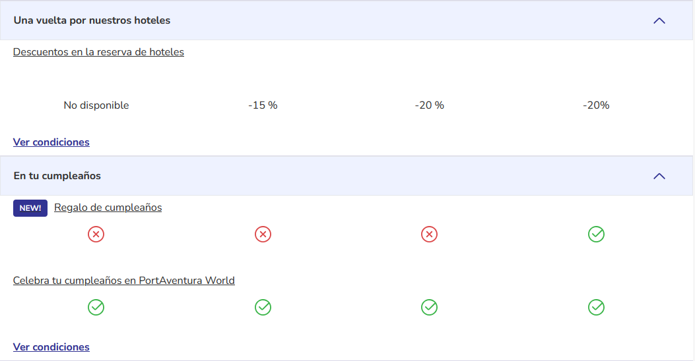Open Ver condiciones under the hotel discounts

pos(51,142)
